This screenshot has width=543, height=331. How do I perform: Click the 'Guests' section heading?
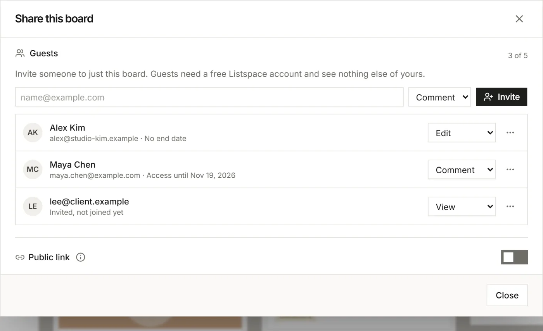coord(44,53)
